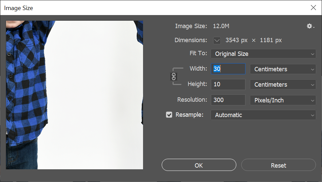Click the gear settings icon
Screen dimensions: 322x182
(310, 26)
